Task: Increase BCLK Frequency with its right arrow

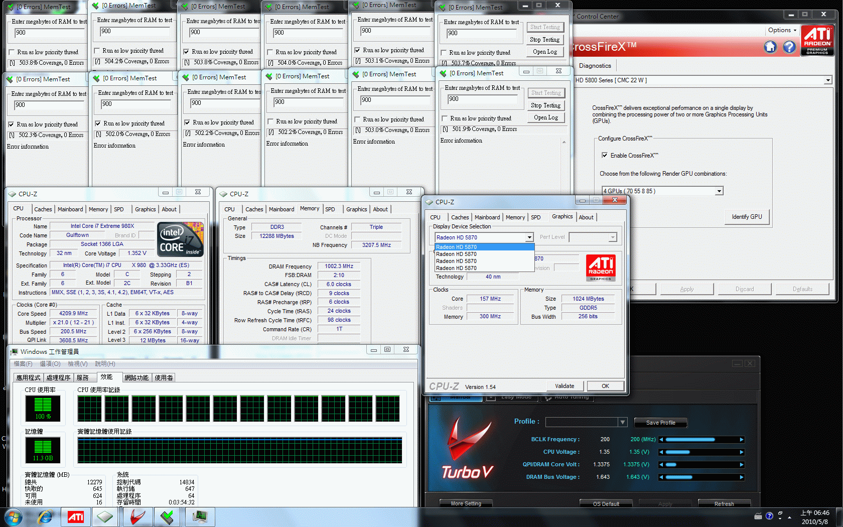Action: point(741,440)
